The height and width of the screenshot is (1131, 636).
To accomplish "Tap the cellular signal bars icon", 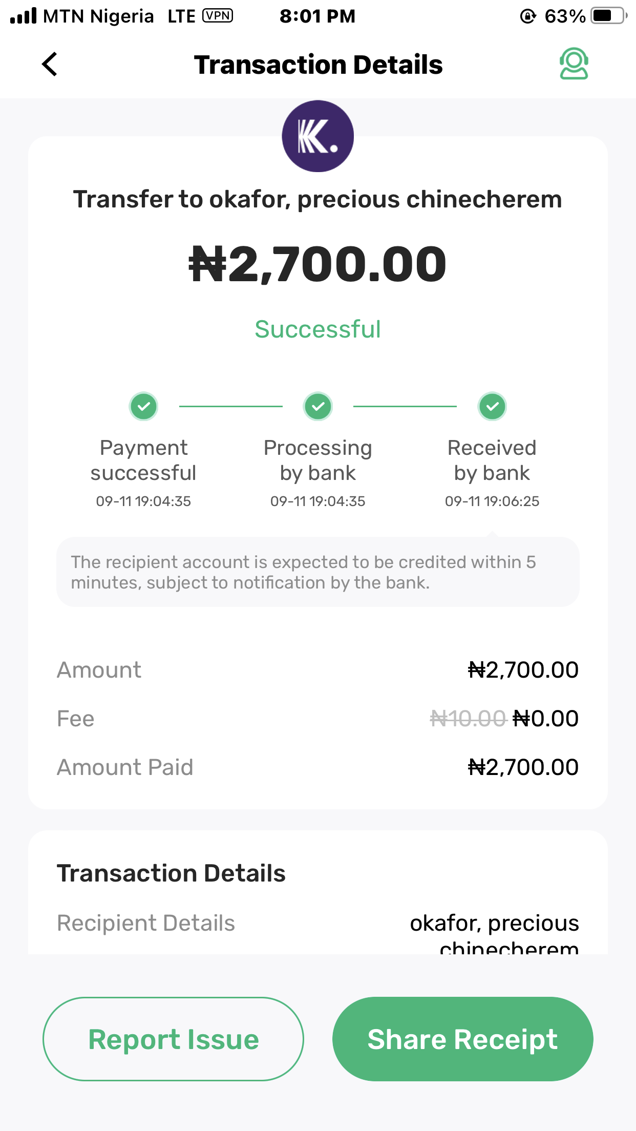I will [x=24, y=16].
